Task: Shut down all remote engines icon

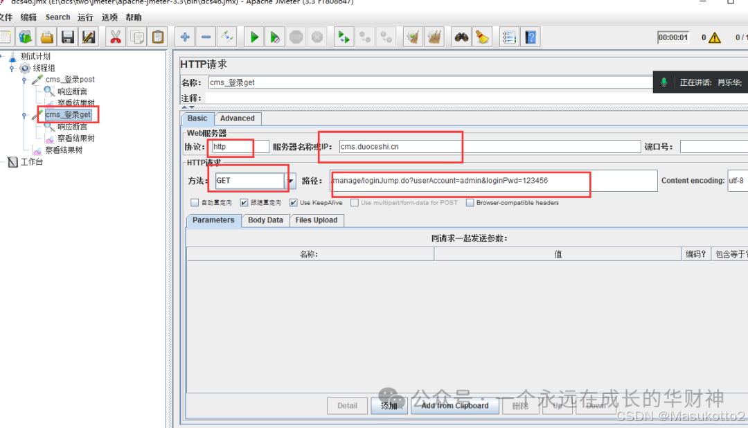Action: 386,37
